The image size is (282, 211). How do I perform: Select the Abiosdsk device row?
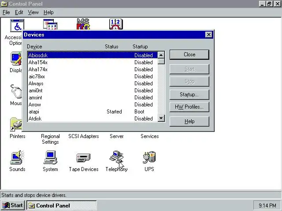pos(93,55)
